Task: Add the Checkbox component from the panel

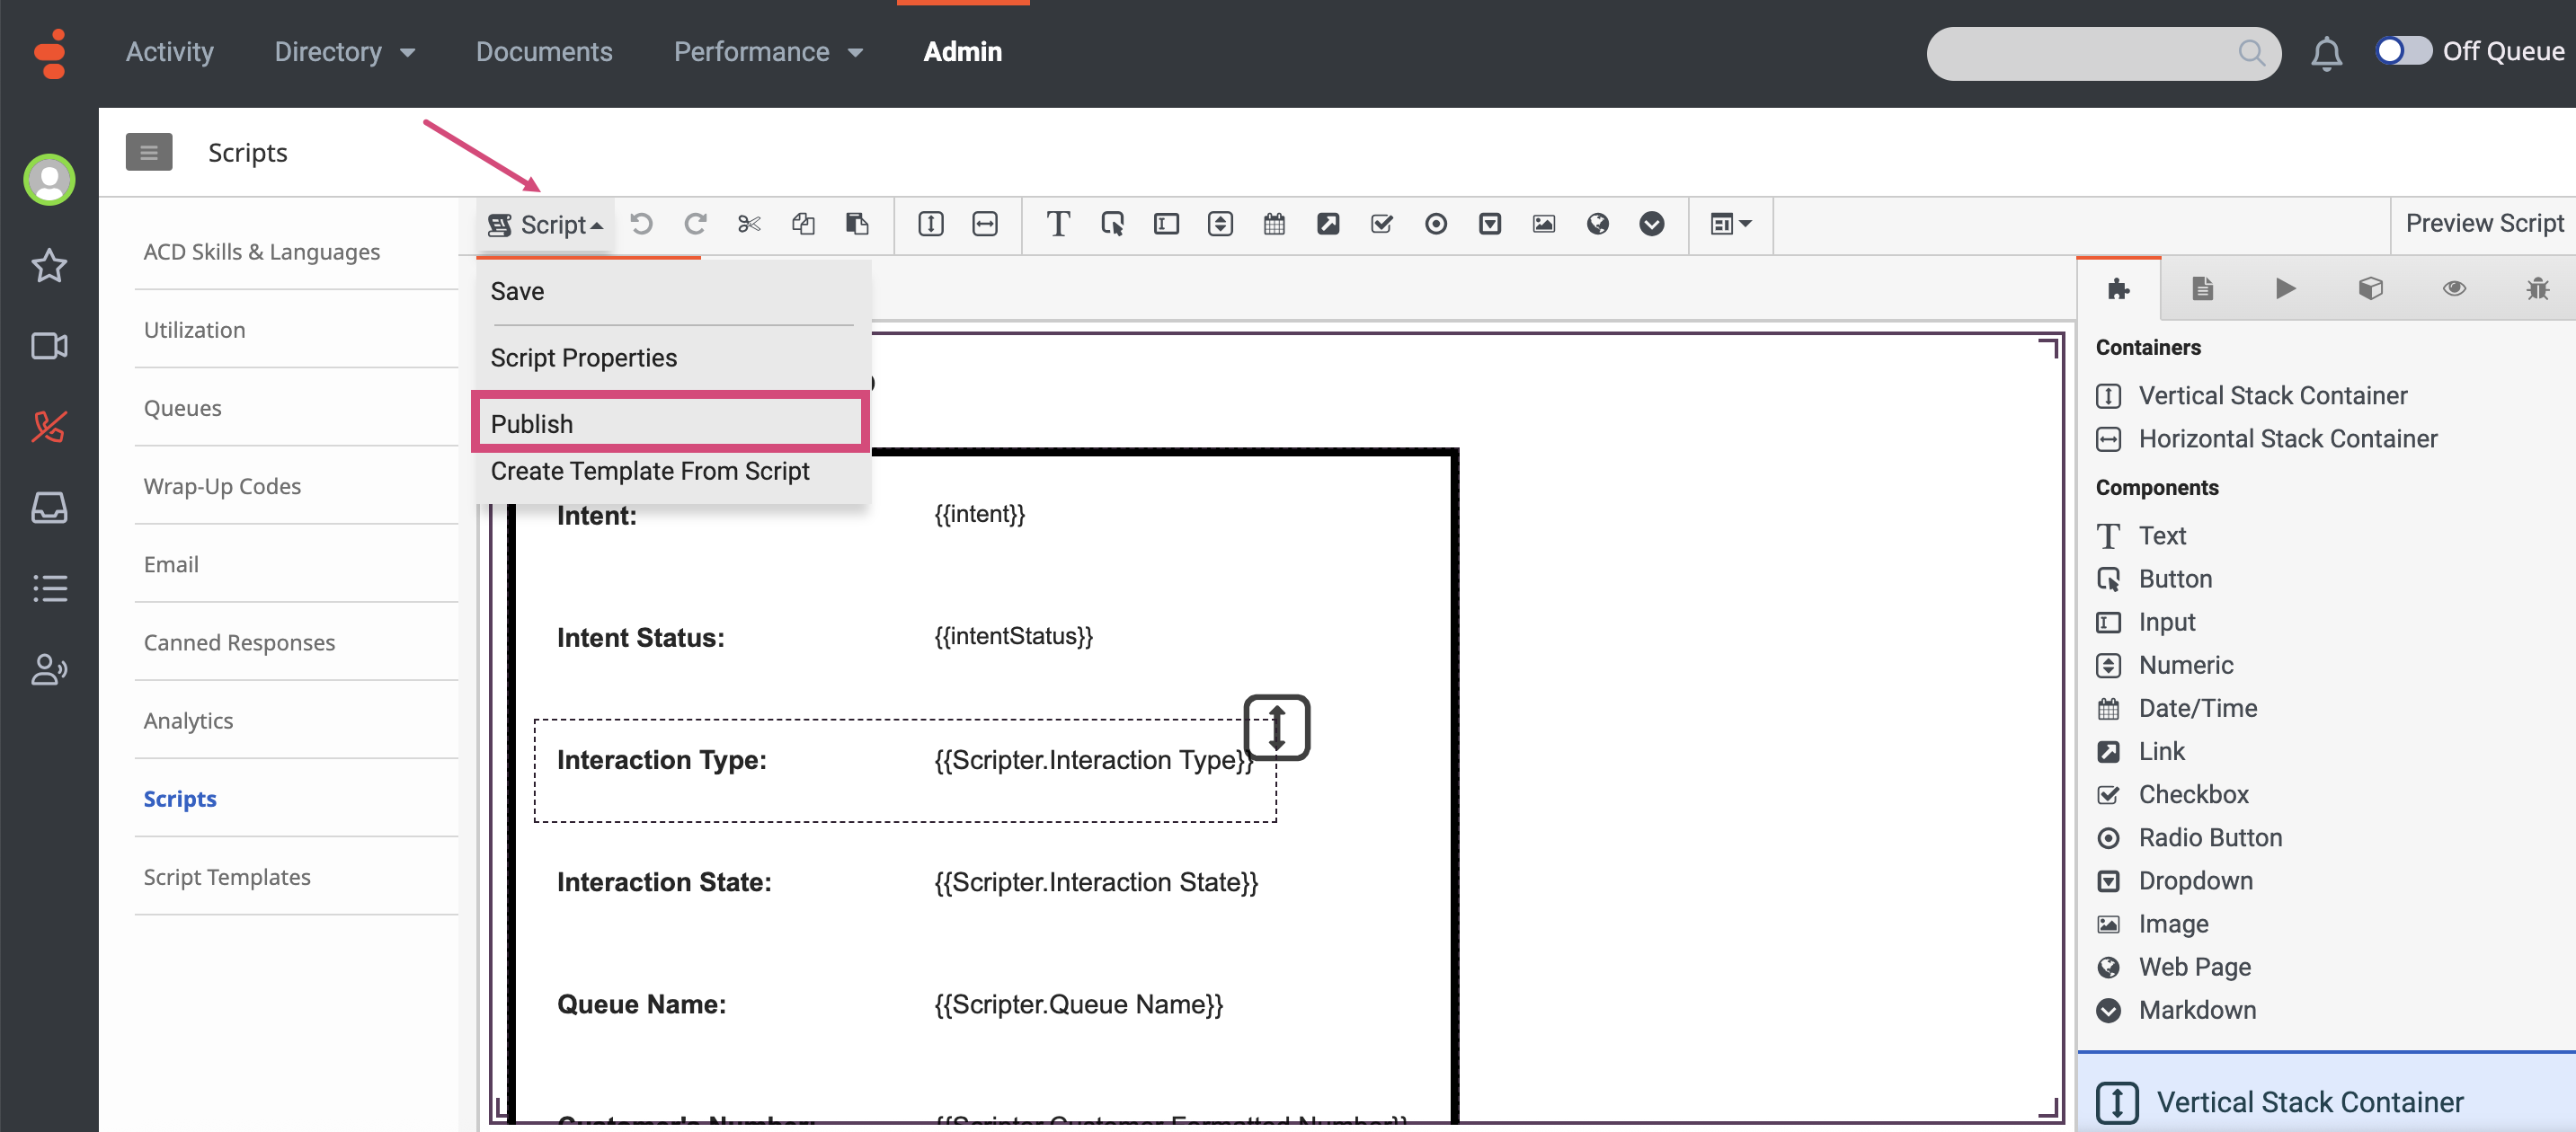Action: [x=2192, y=794]
